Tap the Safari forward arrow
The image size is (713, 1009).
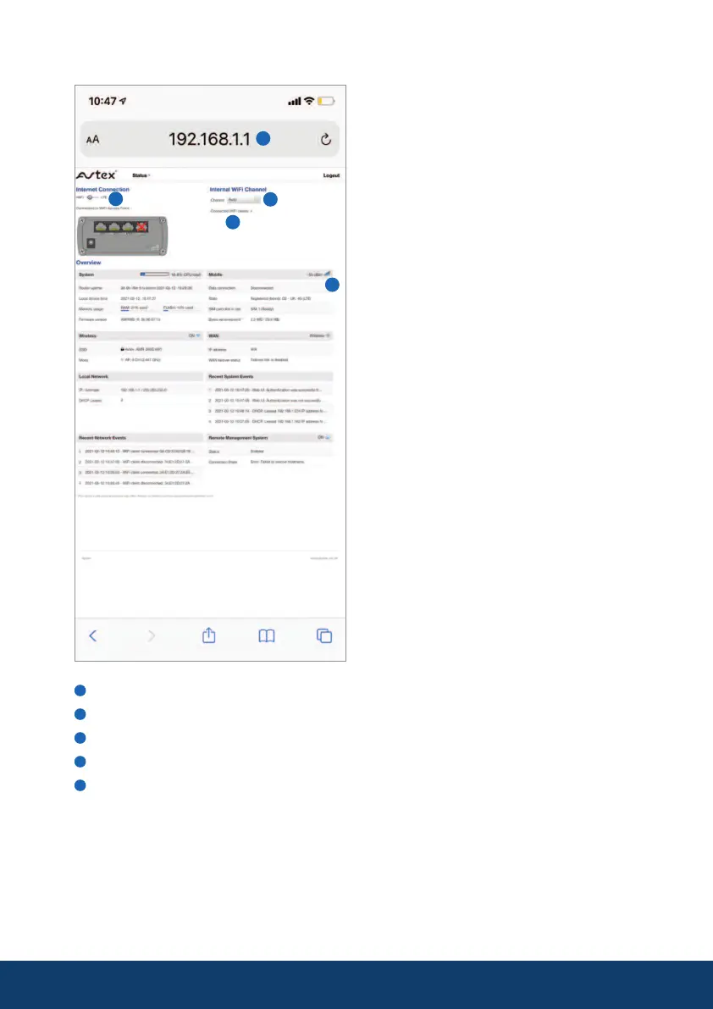151,635
